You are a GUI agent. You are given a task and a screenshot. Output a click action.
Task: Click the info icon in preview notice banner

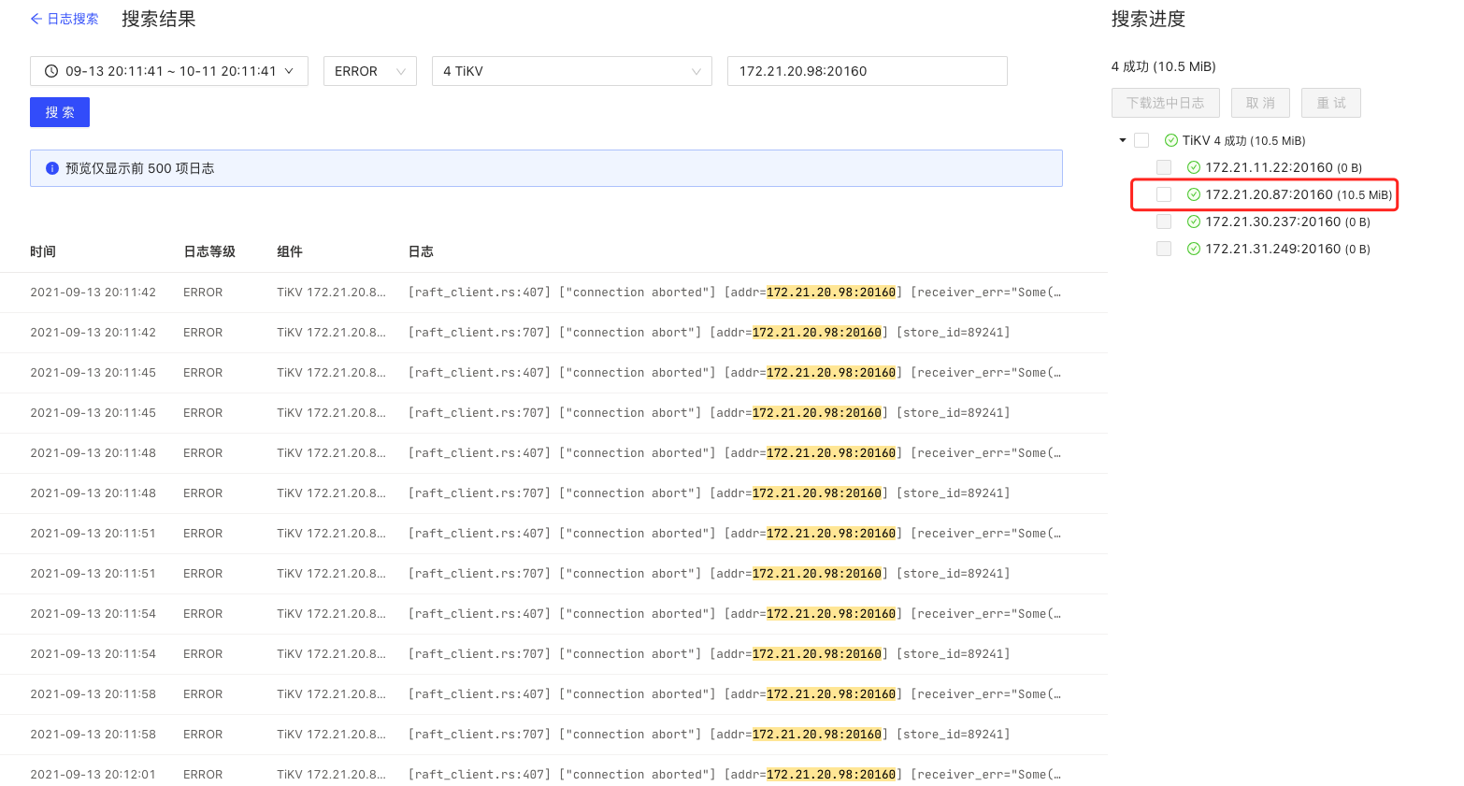(x=52, y=168)
